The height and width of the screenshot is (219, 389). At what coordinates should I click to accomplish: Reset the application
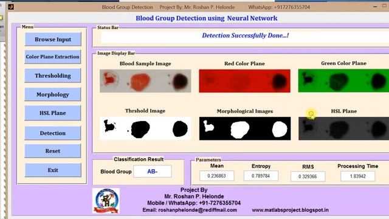[x=53, y=151]
